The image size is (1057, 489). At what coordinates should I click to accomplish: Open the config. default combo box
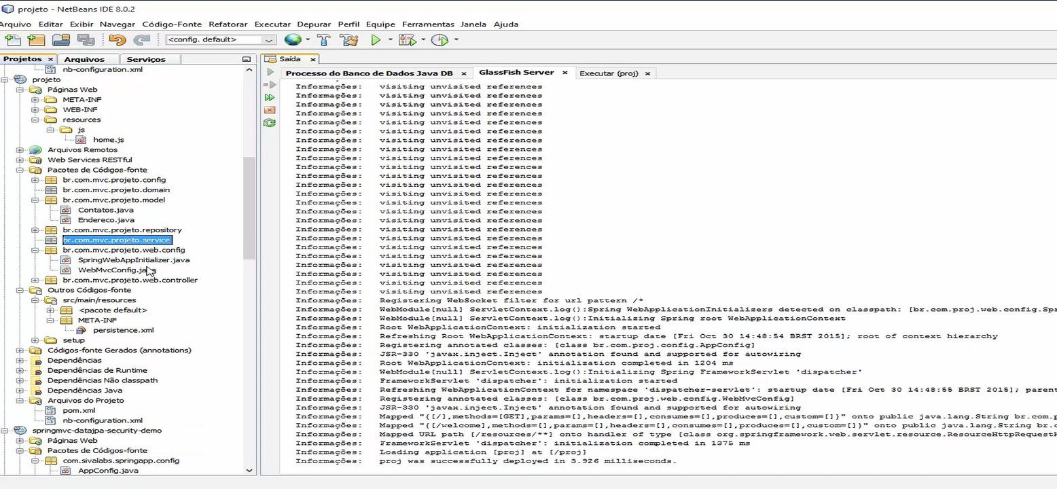(x=221, y=40)
